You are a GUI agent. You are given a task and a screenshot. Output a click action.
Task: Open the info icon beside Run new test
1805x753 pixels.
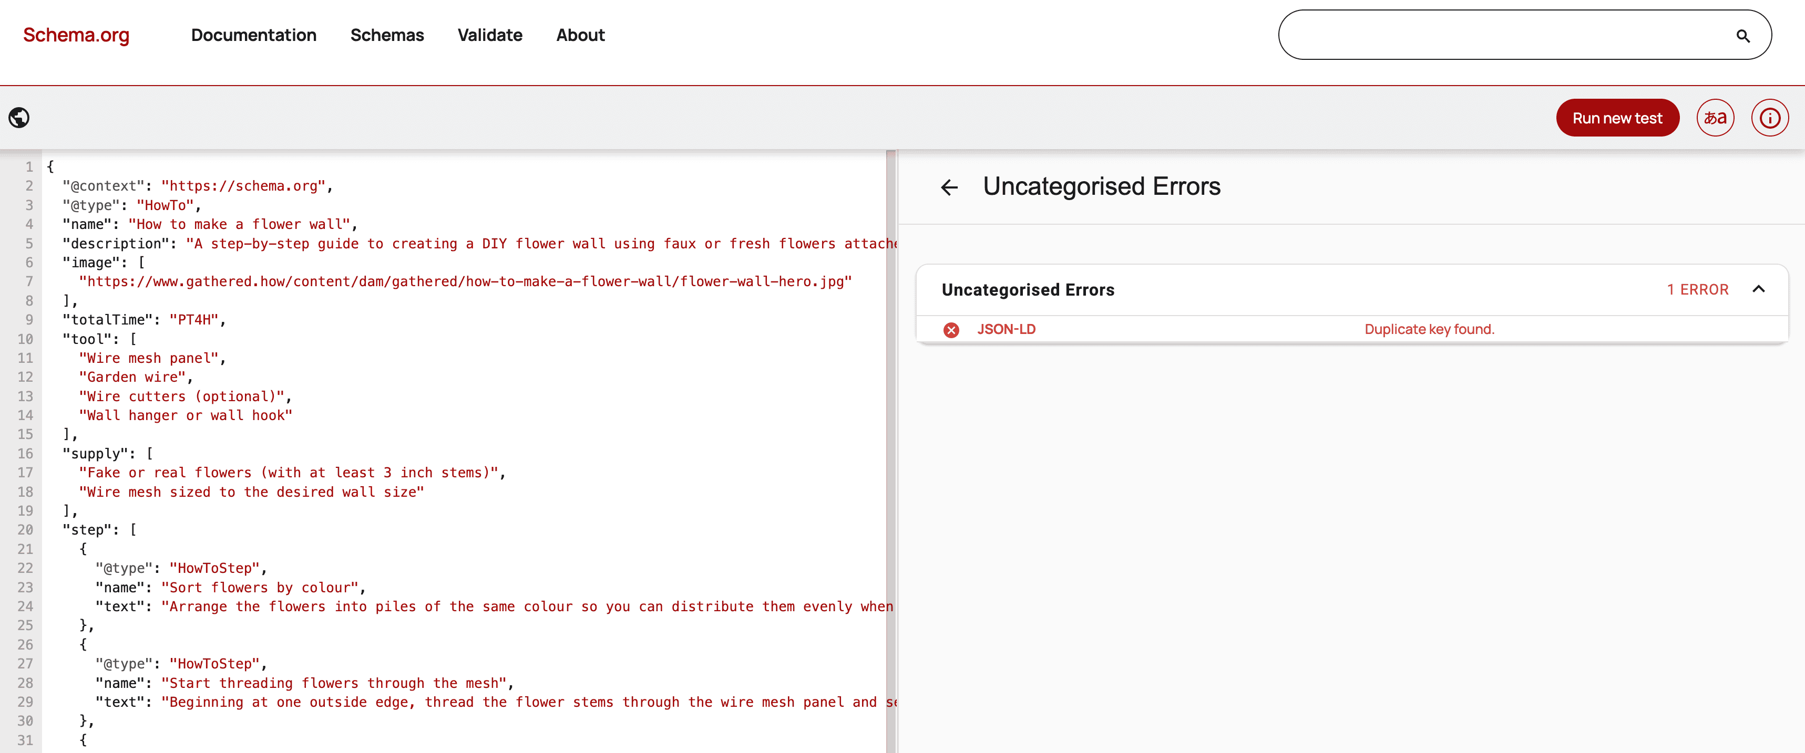click(1770, 118)
